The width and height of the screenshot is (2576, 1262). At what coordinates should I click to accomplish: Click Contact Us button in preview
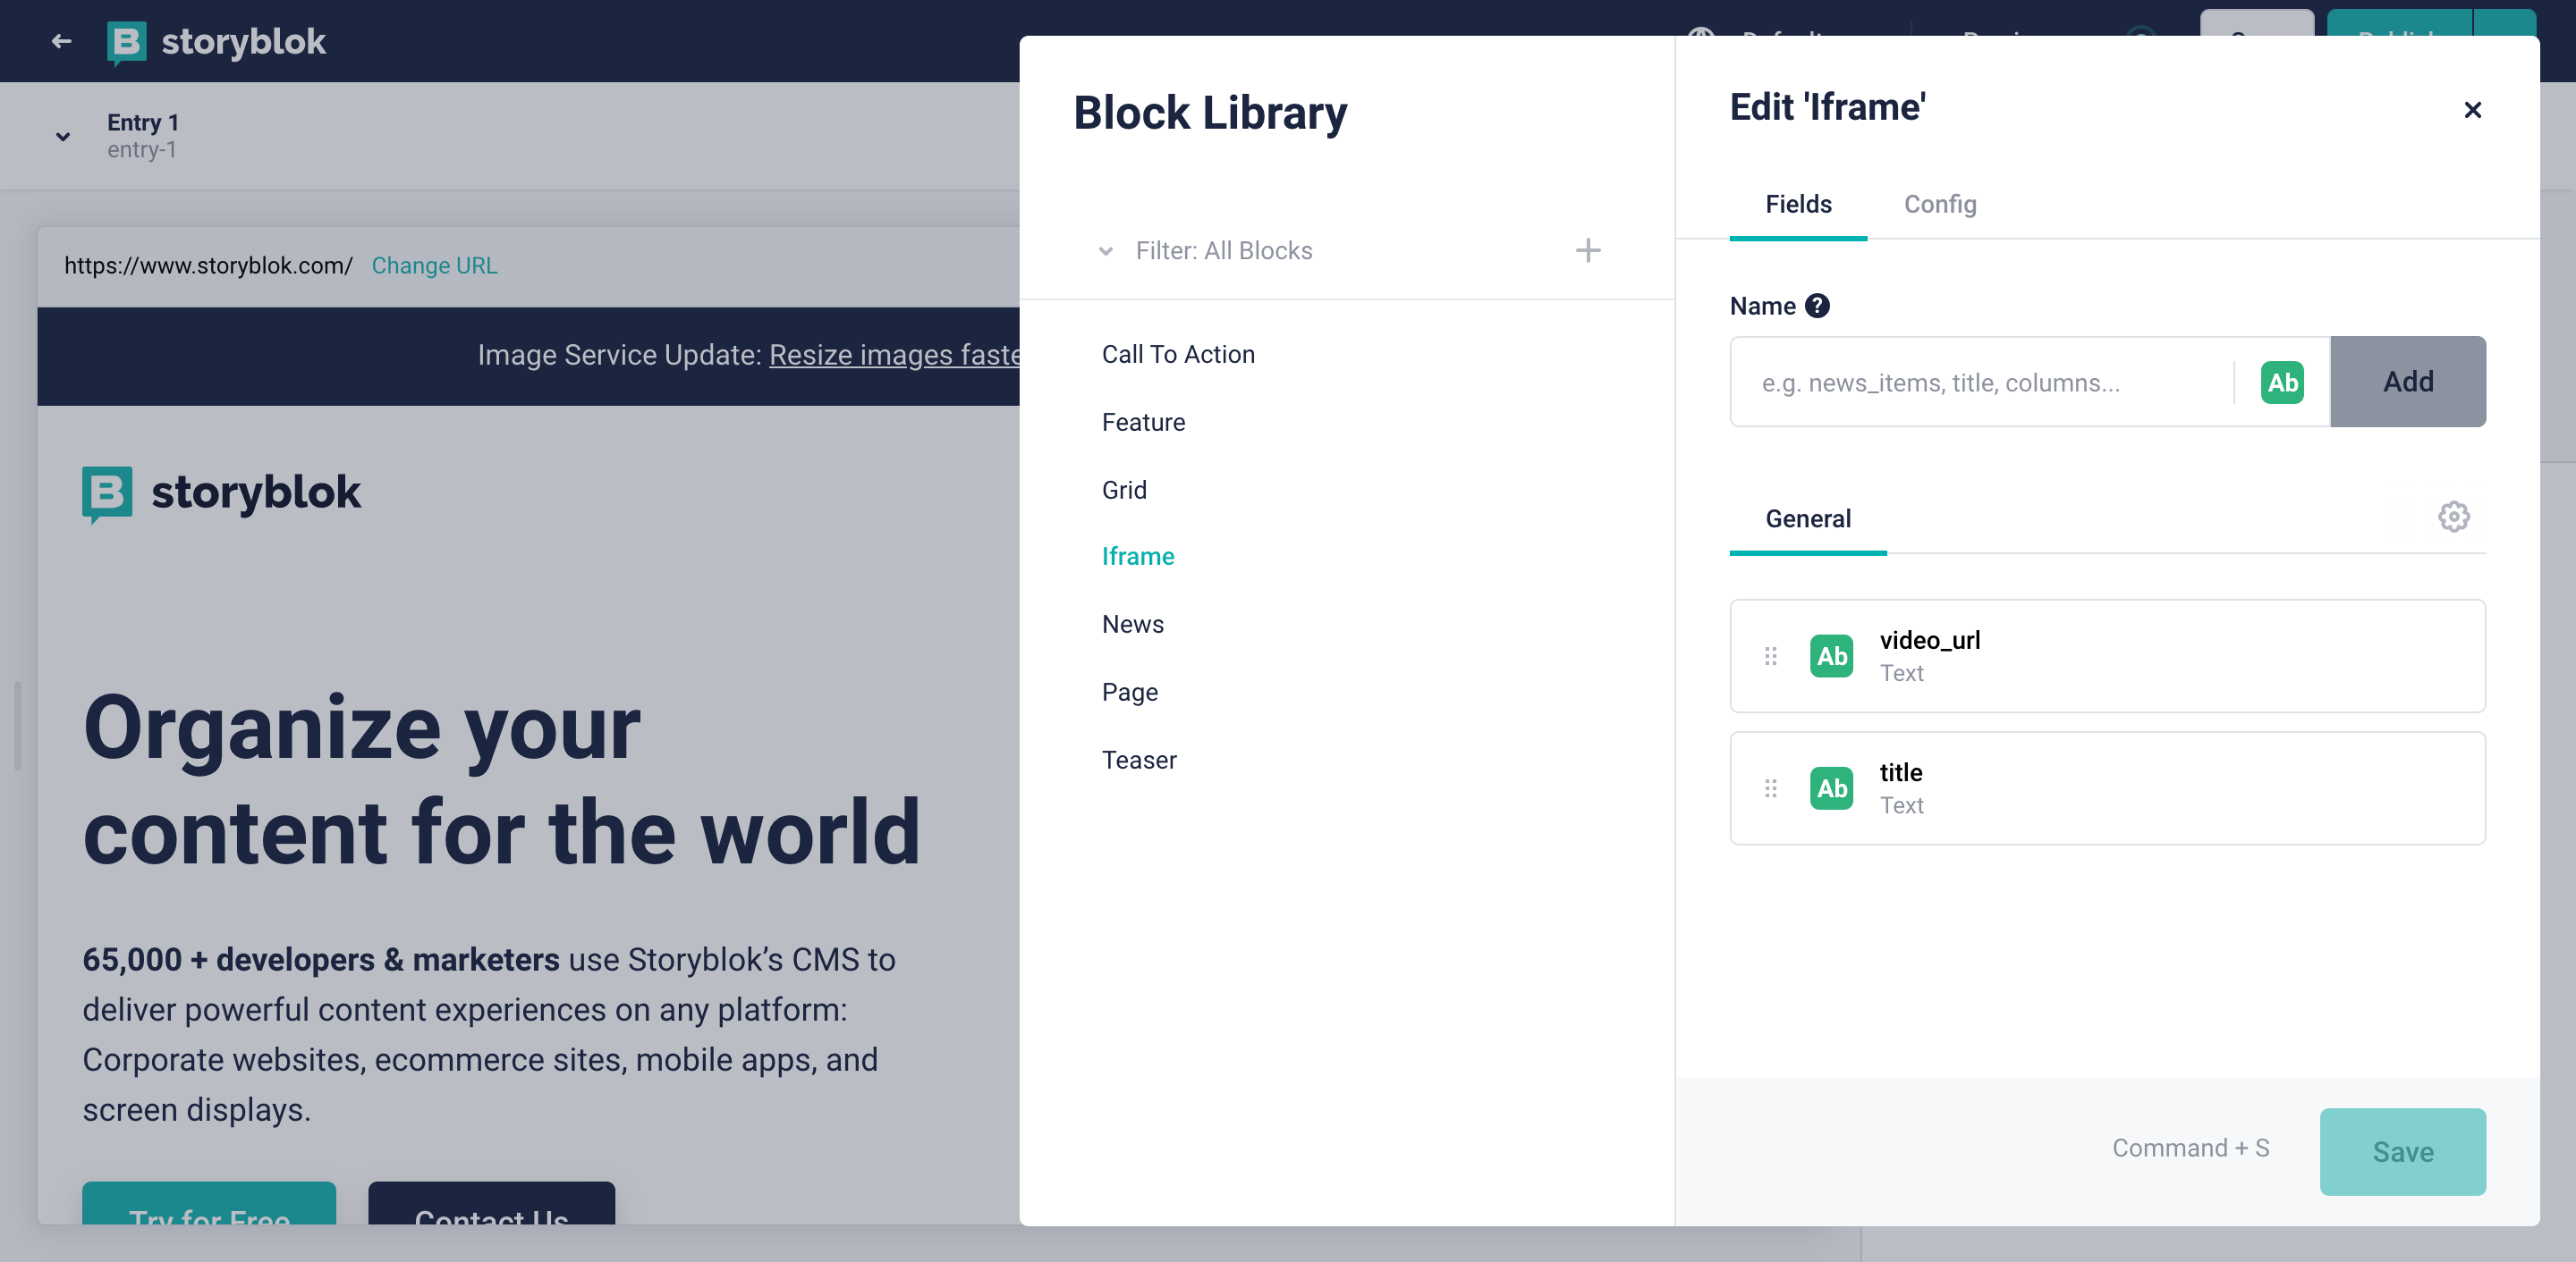(491, 1203)
